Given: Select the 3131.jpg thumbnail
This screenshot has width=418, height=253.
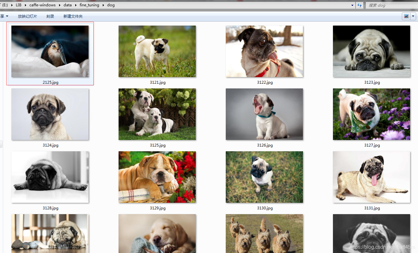Looking at the screenshot, I should click(x=372, y=177).
